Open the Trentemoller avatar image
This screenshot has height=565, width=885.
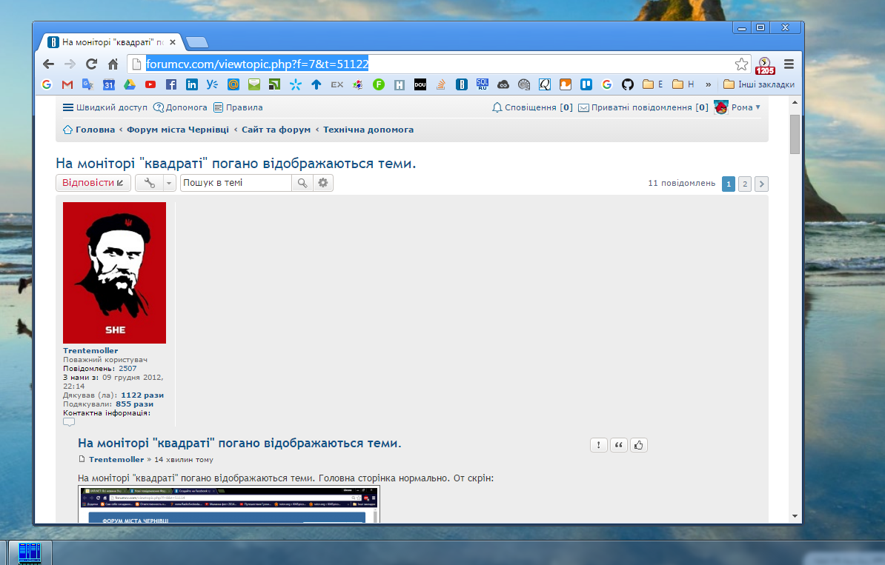pyautogui.click(x=115, y=273)
